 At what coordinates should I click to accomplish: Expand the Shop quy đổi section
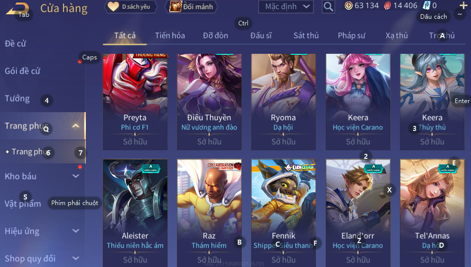point(76,258)
